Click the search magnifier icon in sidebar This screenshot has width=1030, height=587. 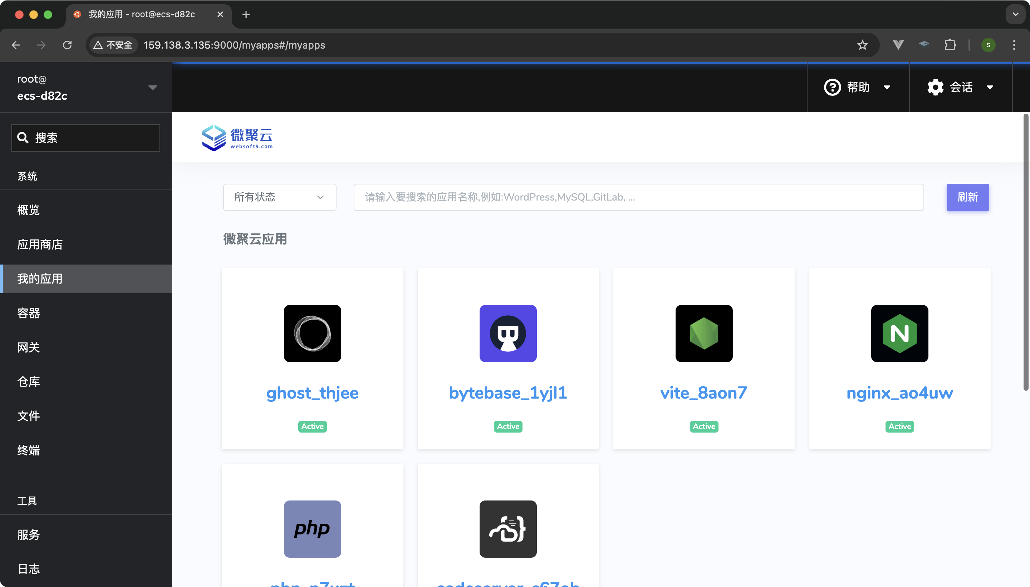pos(23,138)
